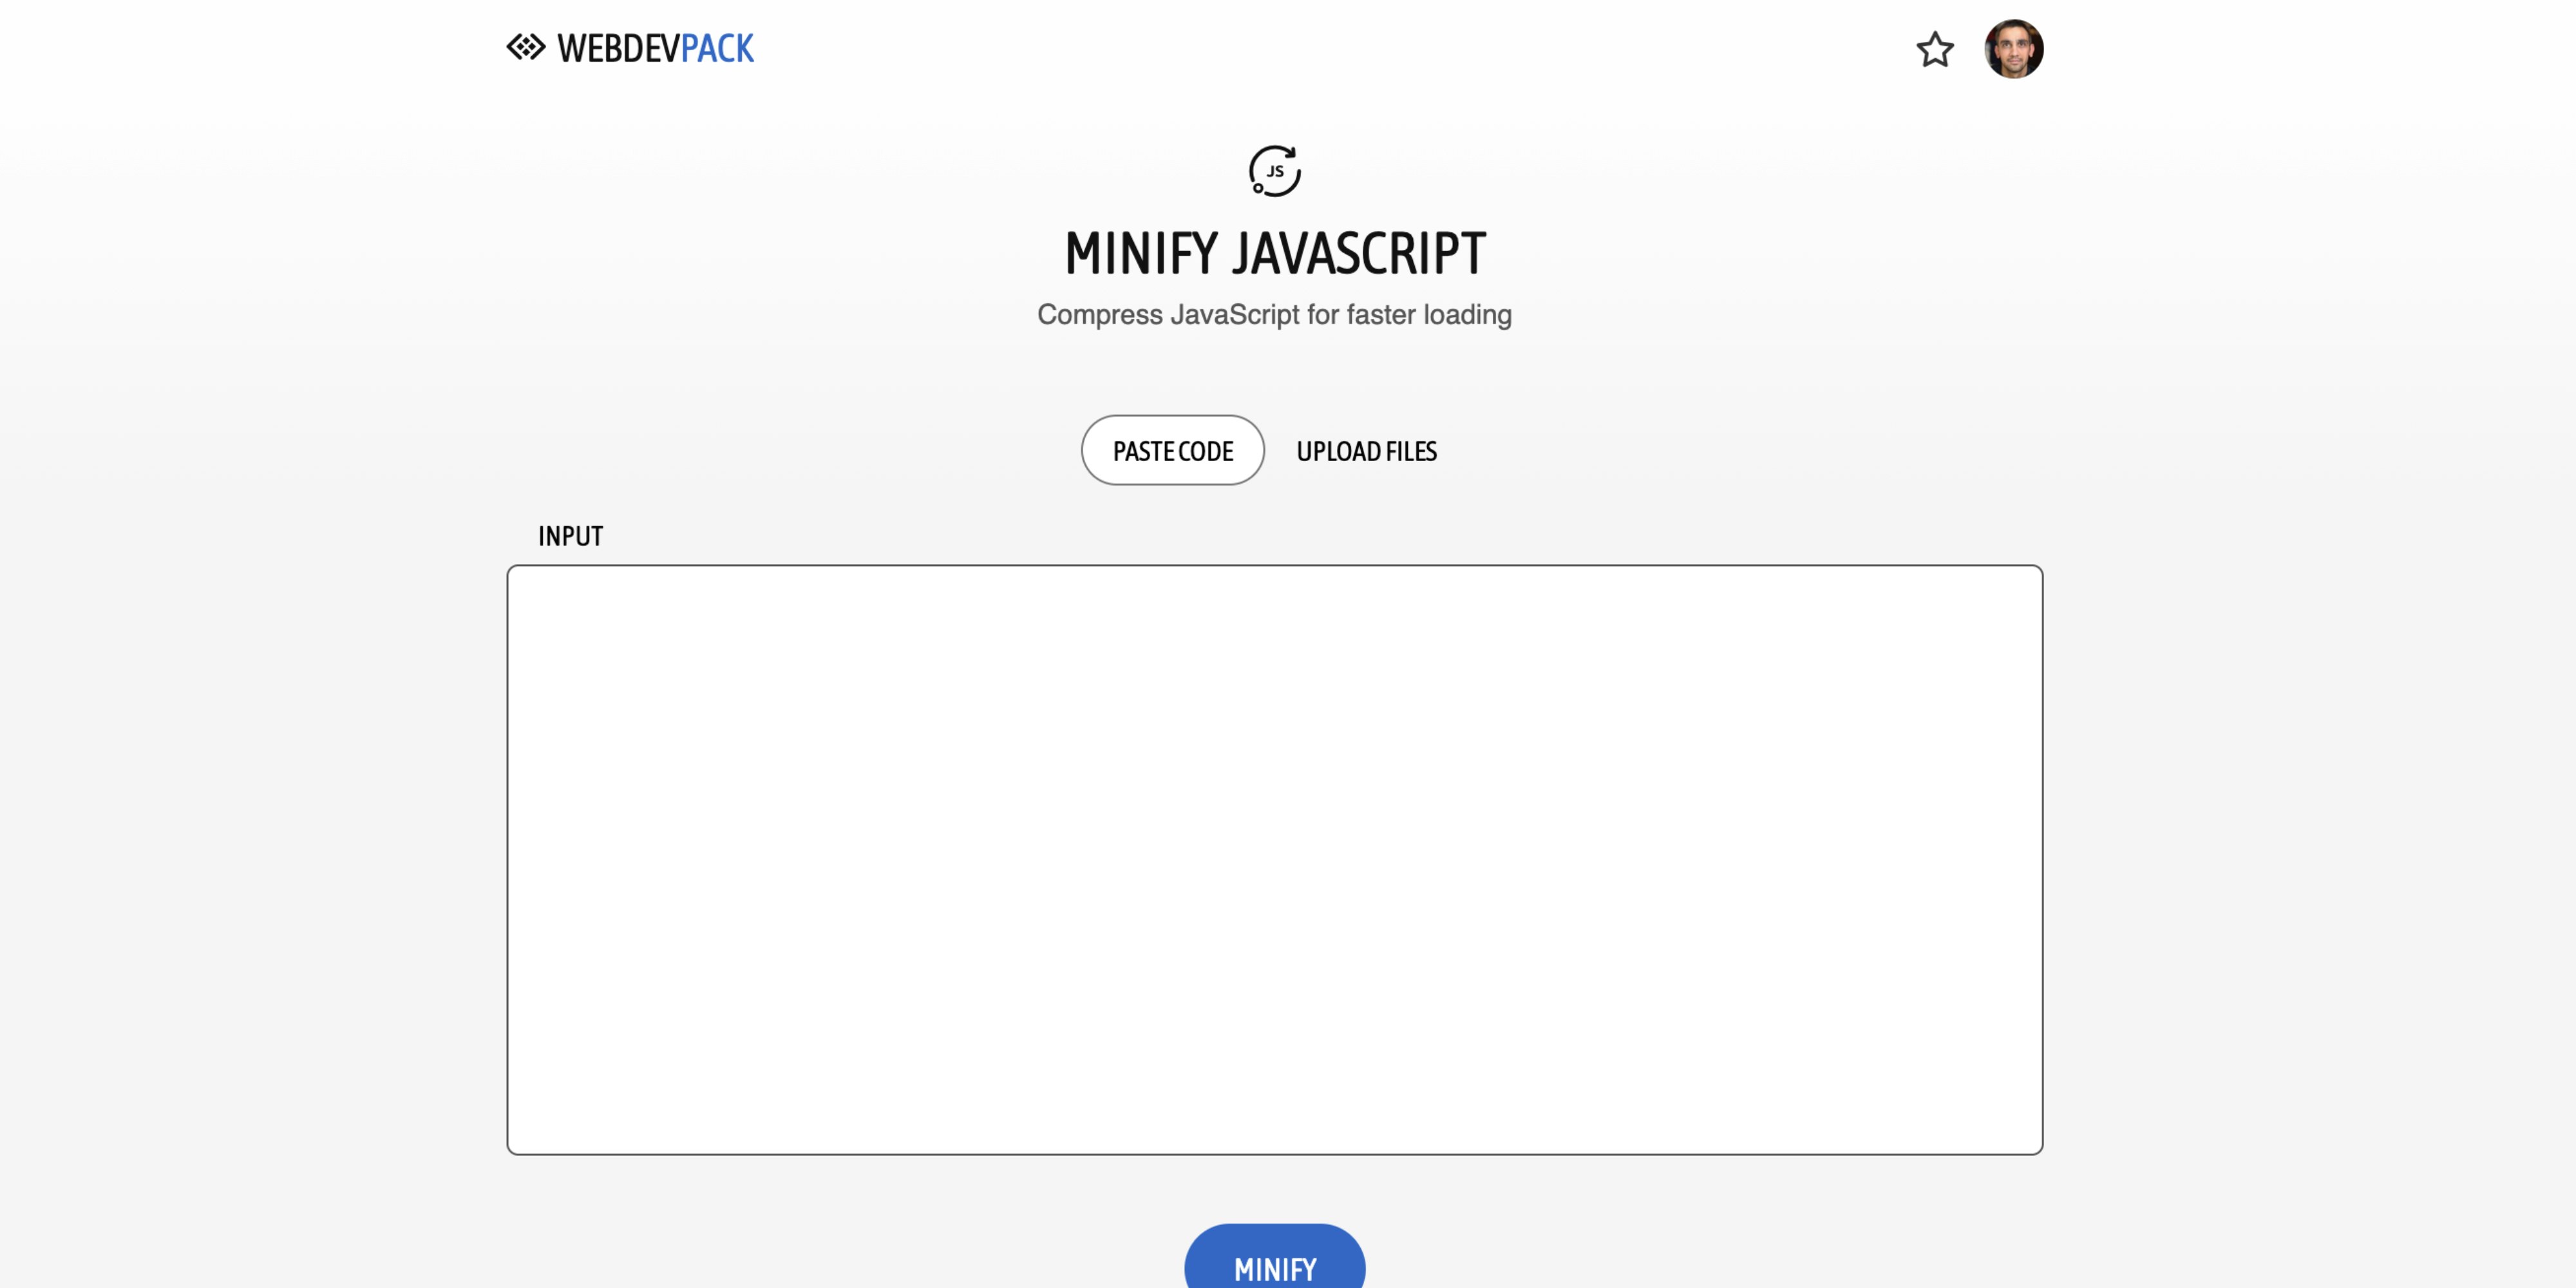
Task: Add page to favorites with star icon
Action: click(x=1935, y=49)
